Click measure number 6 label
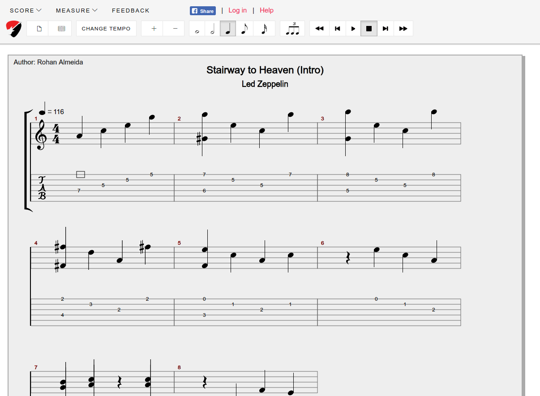This screenshot has height=396, width=540. [322, 243]
